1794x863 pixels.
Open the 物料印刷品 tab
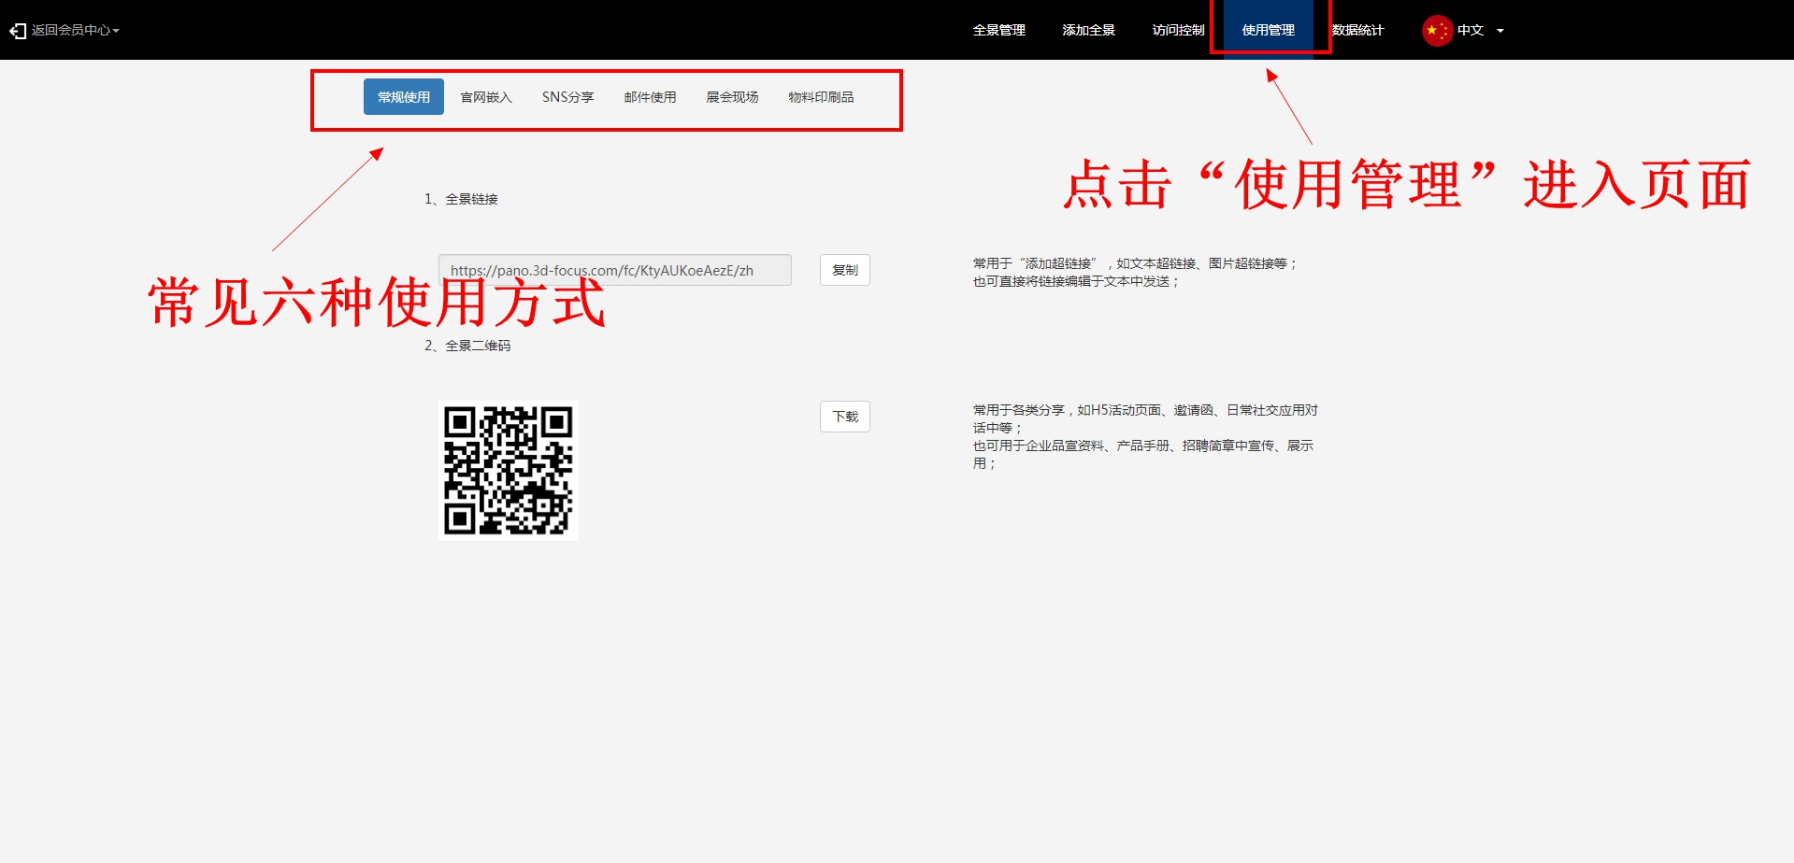coord(821,97)
